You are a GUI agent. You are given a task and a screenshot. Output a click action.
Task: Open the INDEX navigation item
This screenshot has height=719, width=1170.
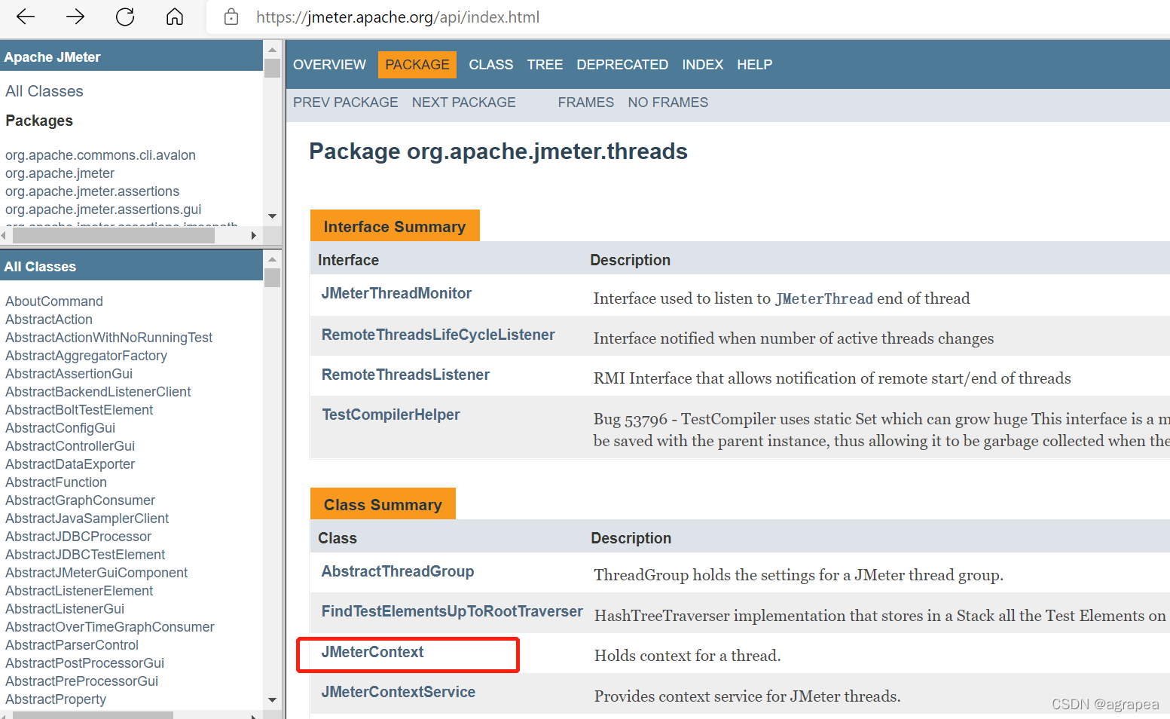pos(702,65)
